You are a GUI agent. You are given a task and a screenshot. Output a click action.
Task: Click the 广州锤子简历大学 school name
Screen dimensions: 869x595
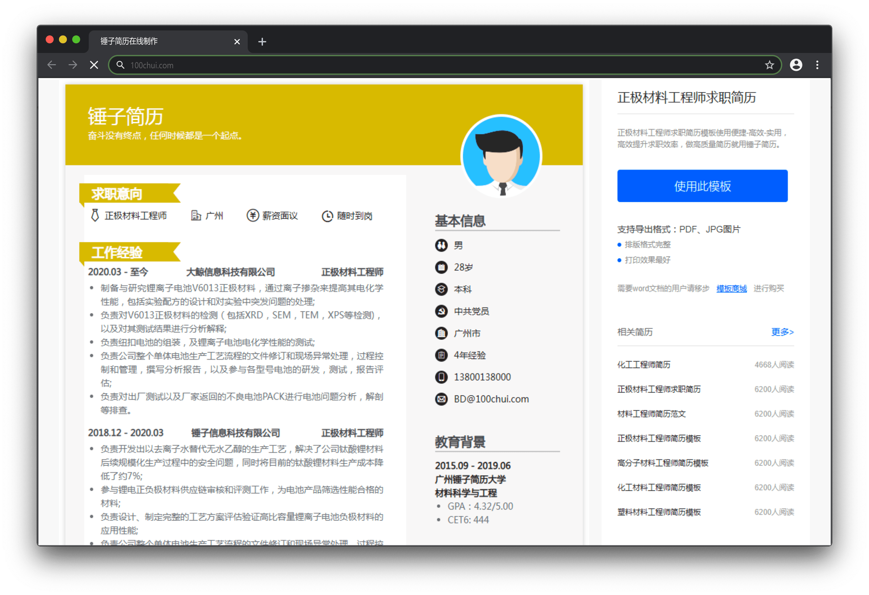coord(470,479)
